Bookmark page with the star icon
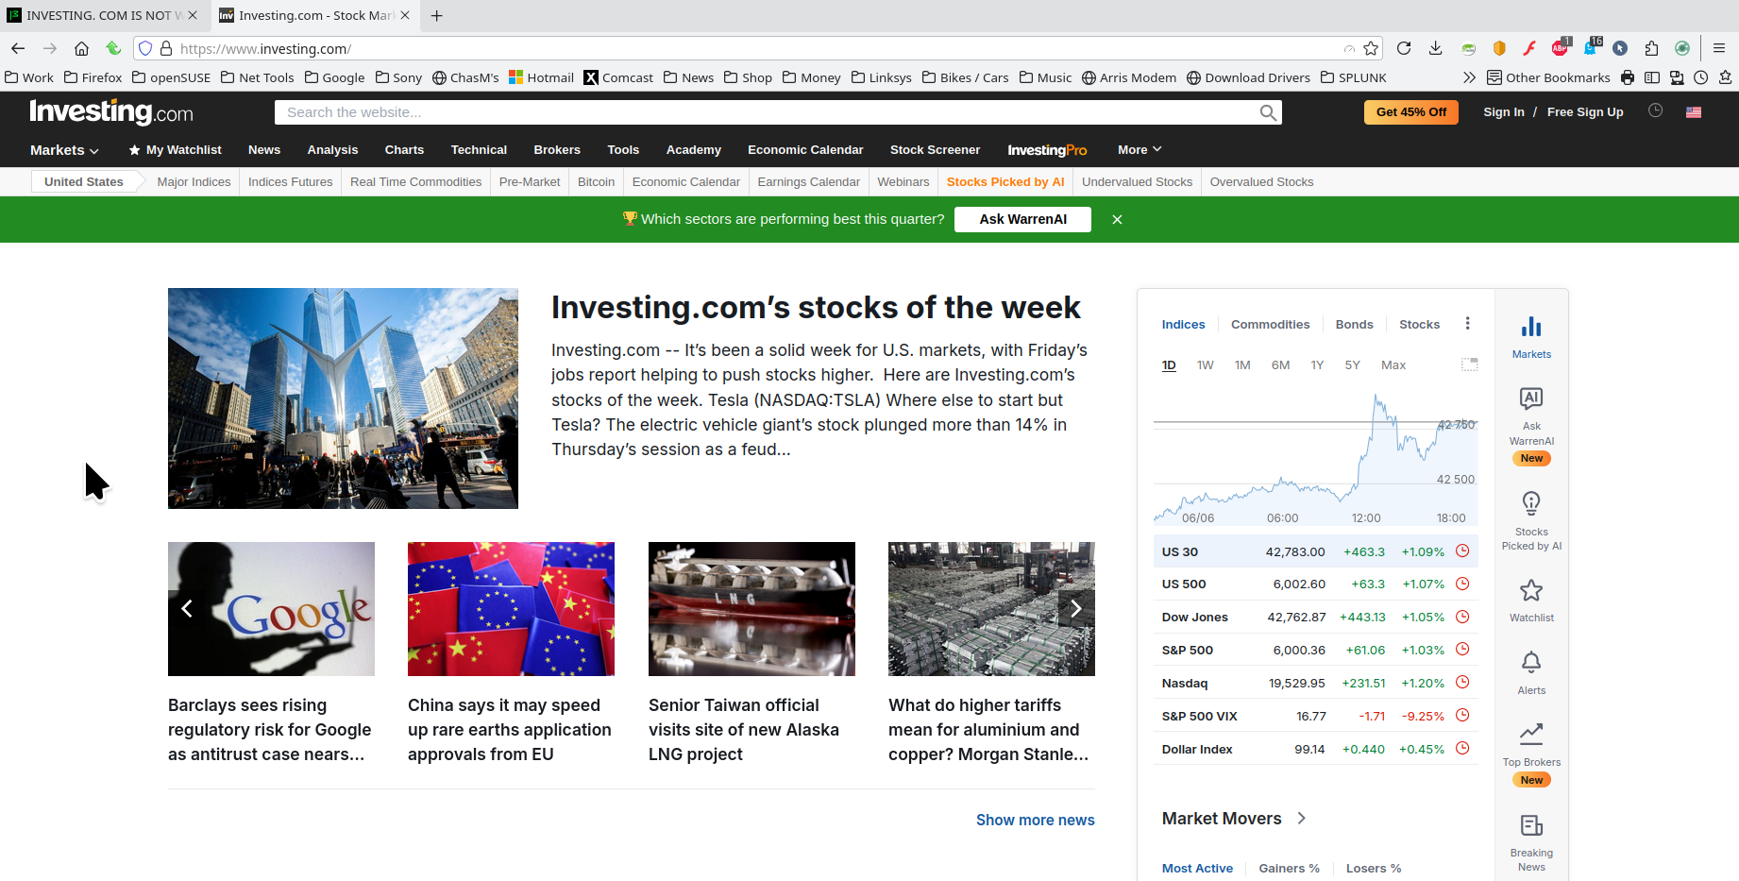 point(1371,48)
